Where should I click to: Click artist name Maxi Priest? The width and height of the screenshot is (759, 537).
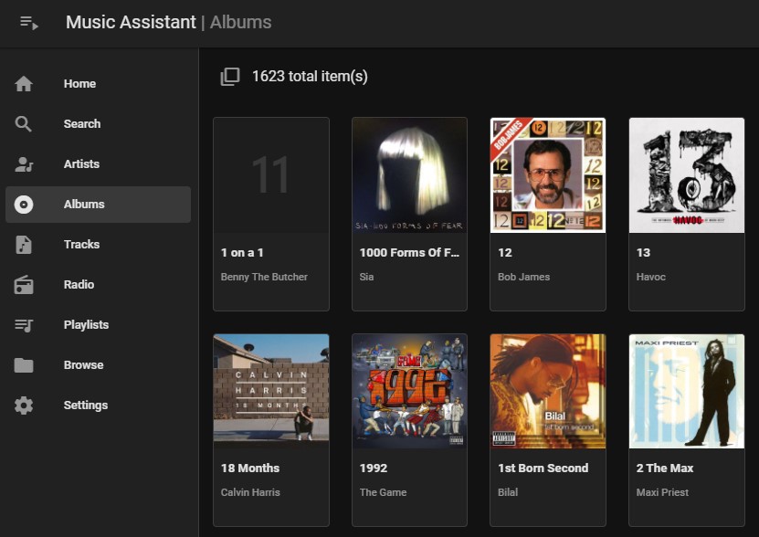[662, 492]
